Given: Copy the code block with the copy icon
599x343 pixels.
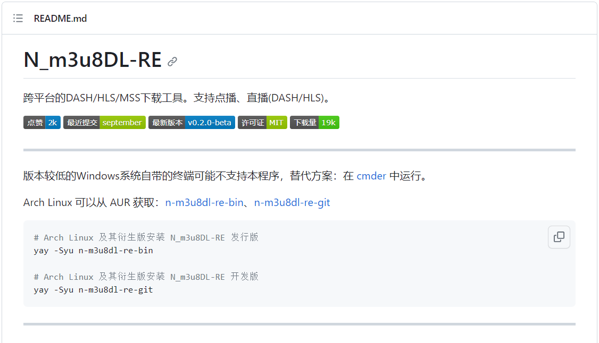Looking at the screenshot, I should (559, 237).
